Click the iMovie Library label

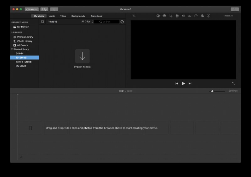tap(21, 49)
